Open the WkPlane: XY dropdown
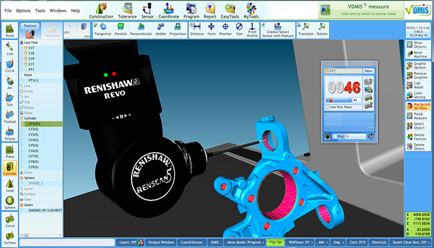The image size is (434, 248). [x=299, y=242]
